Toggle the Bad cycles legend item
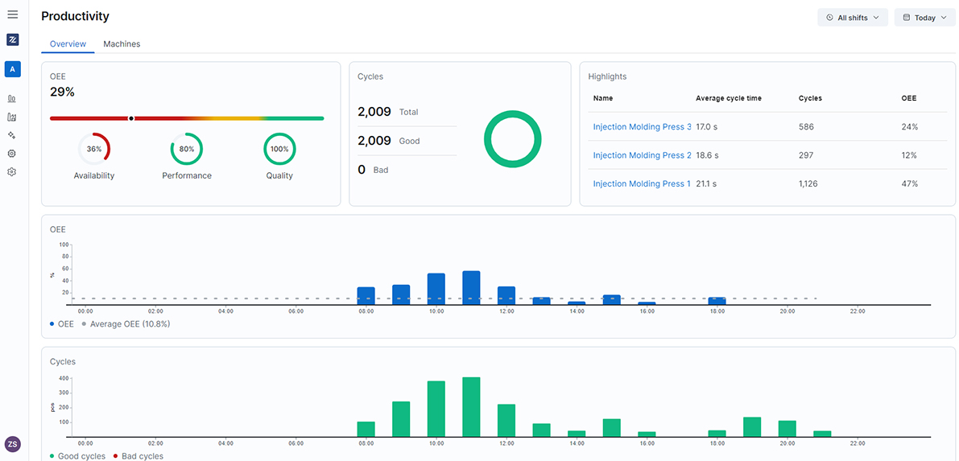959x461 pixels. click(x=138, y=456)
